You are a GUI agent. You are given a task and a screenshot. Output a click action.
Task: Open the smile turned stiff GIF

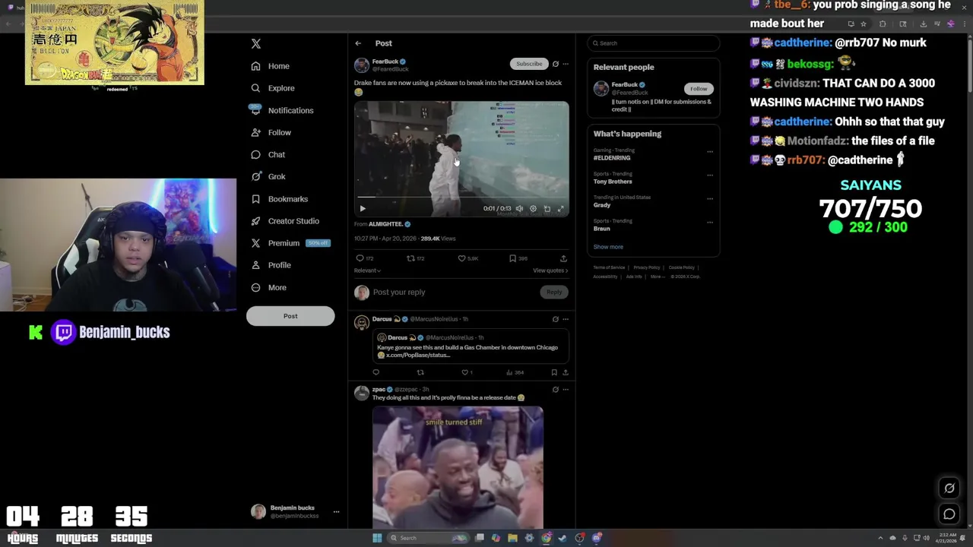tap(458, 467)
